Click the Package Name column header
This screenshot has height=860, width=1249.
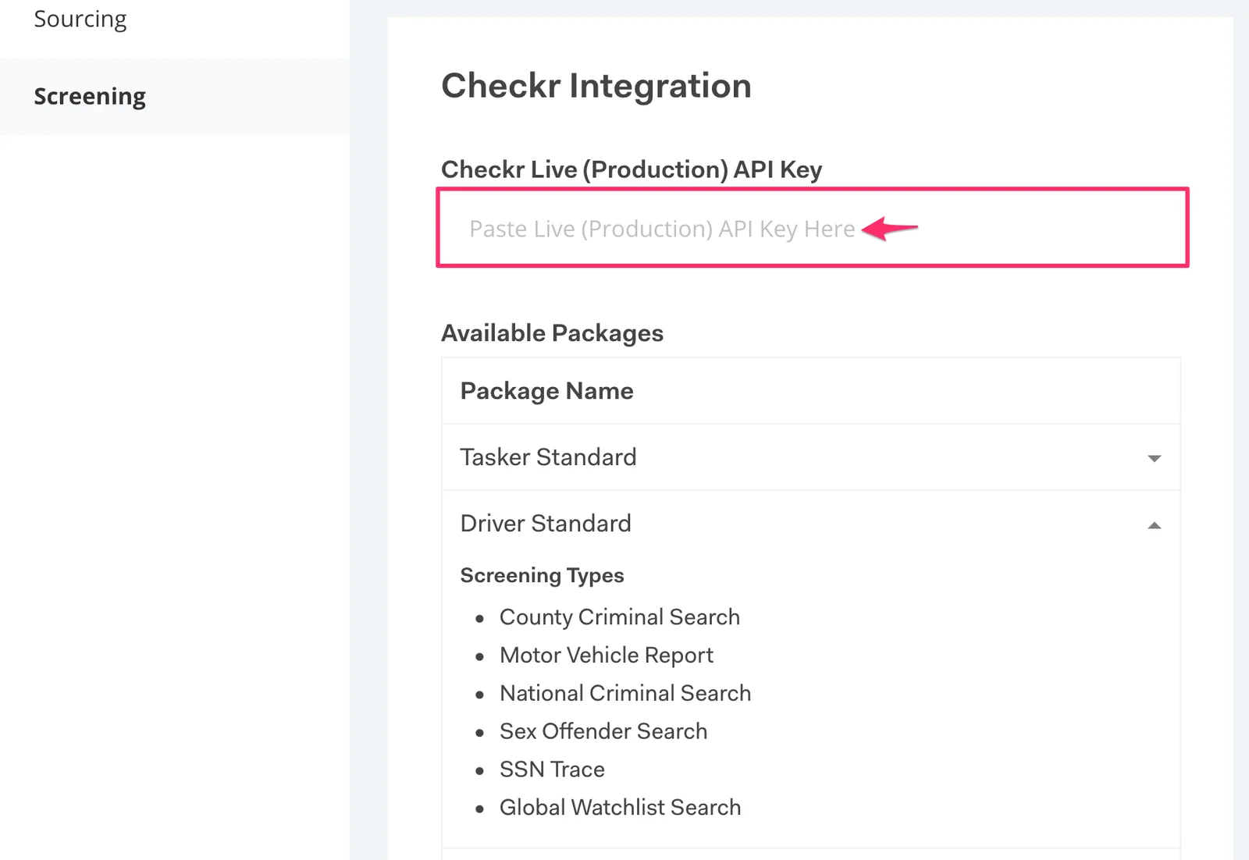(546, 391)
